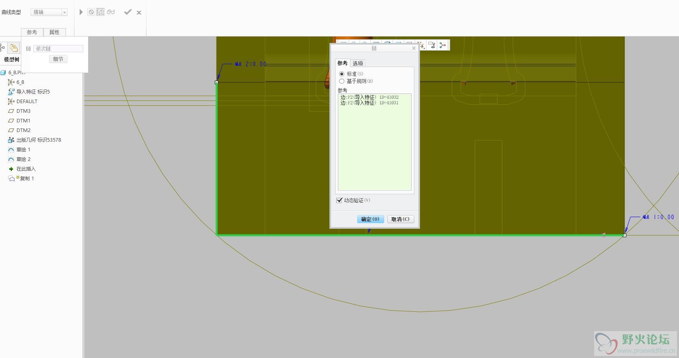Select DEFAULT coordinate system in model tree
The height and width of the screenshot is (358, 679).
[23, 101]
